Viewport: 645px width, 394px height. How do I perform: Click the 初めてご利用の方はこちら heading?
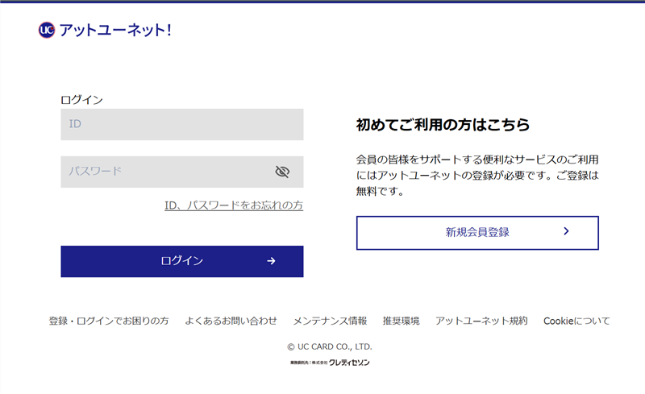pos(443,125)
